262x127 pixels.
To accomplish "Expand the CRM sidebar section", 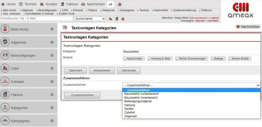I will [52, 69].
